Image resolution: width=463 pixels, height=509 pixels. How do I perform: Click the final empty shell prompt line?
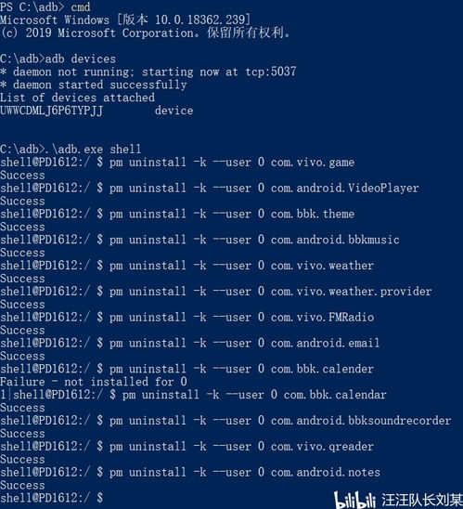(x=52, y=498)
